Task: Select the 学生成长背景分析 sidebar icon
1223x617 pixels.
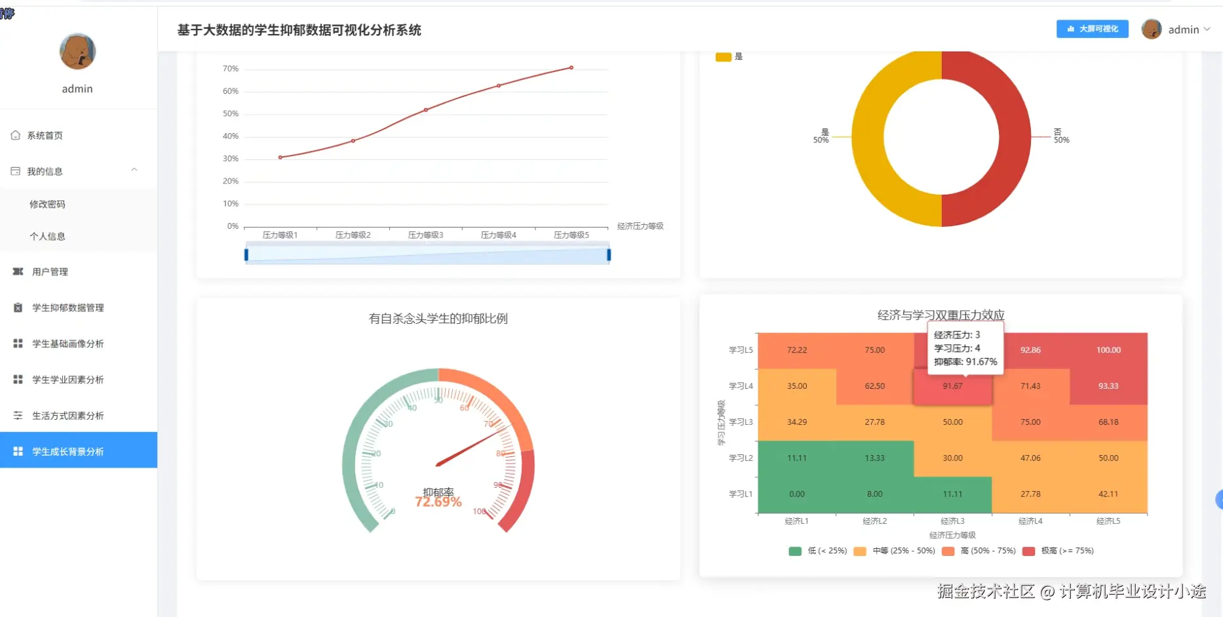Action: tap(17, 450)
